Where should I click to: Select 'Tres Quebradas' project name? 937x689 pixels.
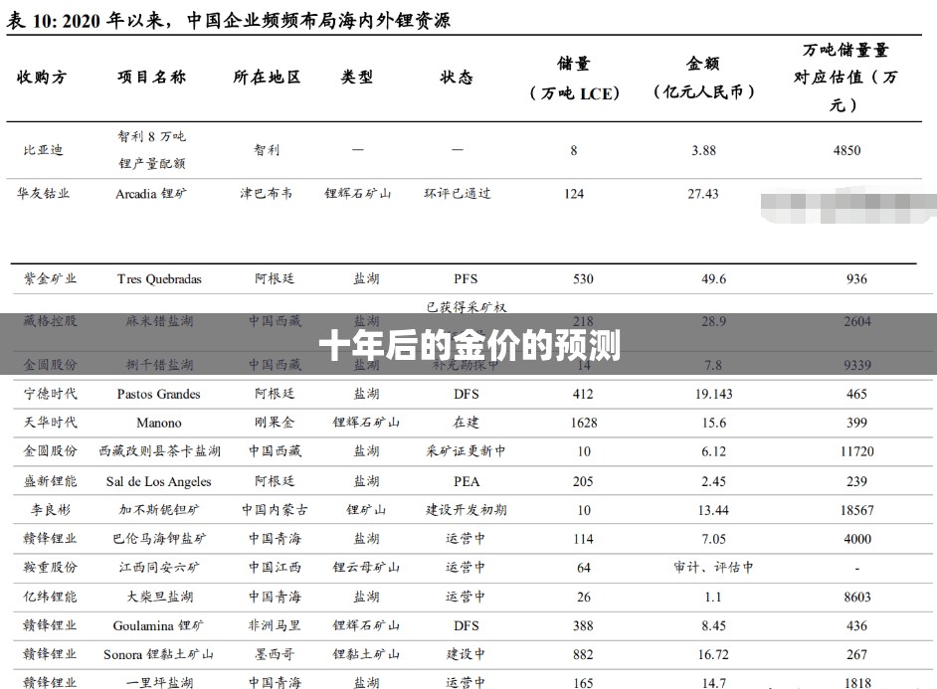tap(159, 278)
